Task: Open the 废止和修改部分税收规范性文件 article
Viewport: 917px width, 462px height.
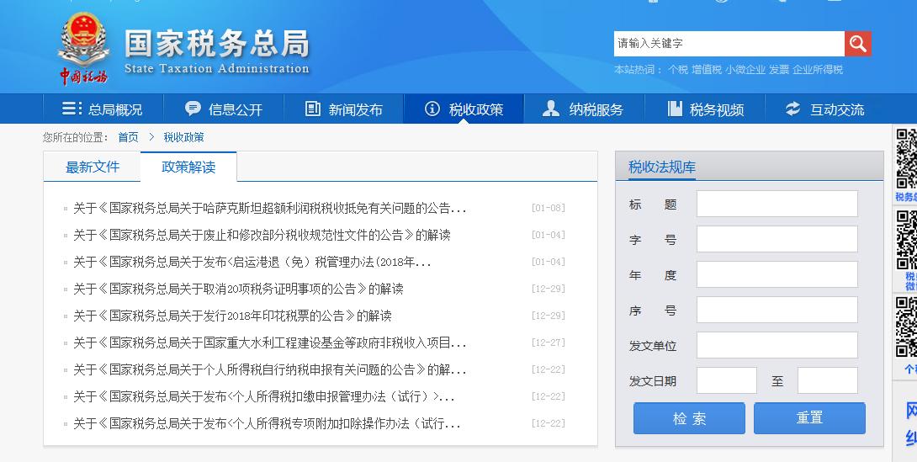Action: click(x=262, y=235)
